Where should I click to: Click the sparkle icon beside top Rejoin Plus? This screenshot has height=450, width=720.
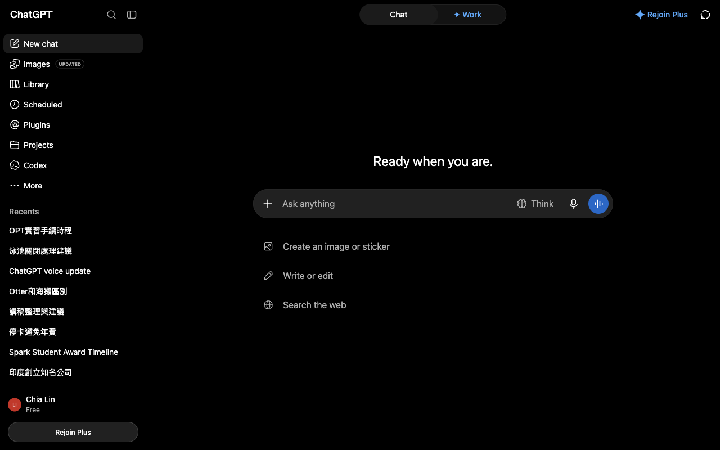[x=640, y=15]
